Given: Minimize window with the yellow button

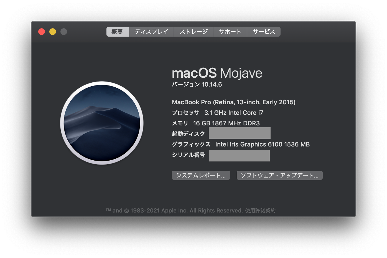Looking at the screenshot, I should (x=53, y=32).
